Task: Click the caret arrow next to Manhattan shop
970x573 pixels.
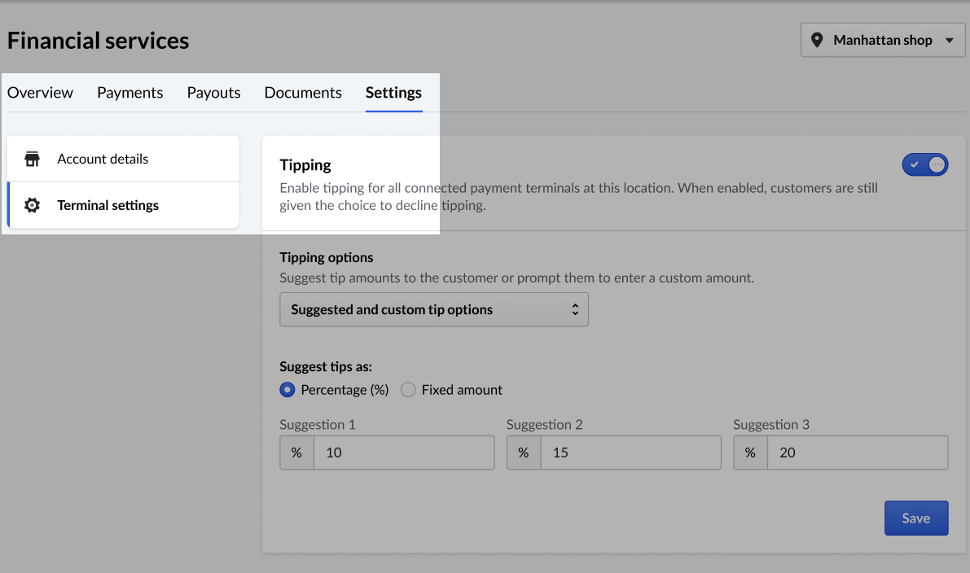Action: [948, 40]
